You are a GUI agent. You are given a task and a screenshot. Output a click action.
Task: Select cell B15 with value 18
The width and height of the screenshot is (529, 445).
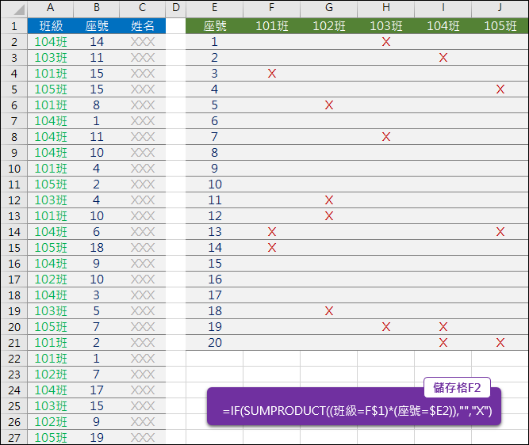click(x=97, y=248)
